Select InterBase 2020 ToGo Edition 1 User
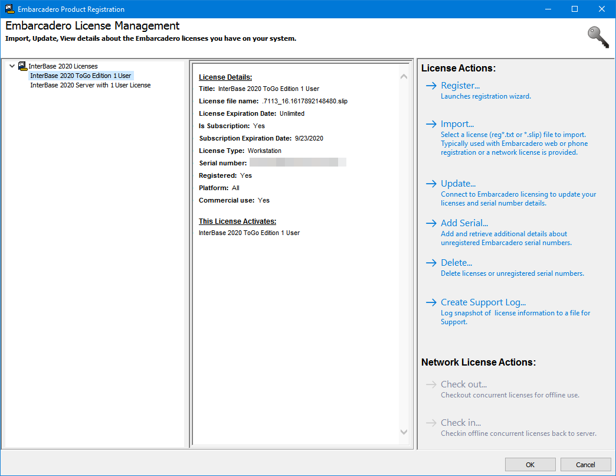The width and height of the screenshot is (616, 476). 80,76
